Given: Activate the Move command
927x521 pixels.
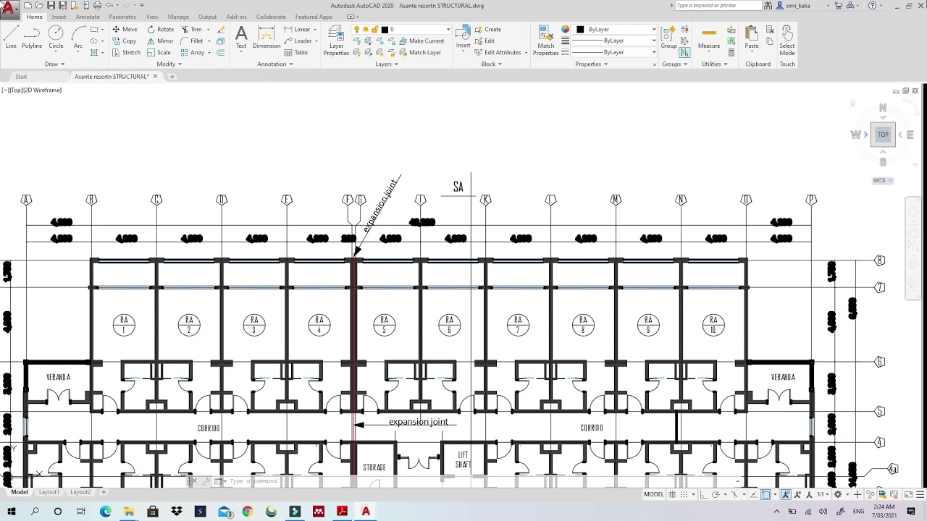Looking at the screenshot, I should (x=124, y=30).
